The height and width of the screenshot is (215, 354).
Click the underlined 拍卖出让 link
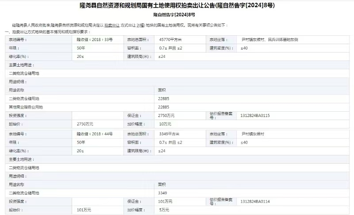[112, 26]
